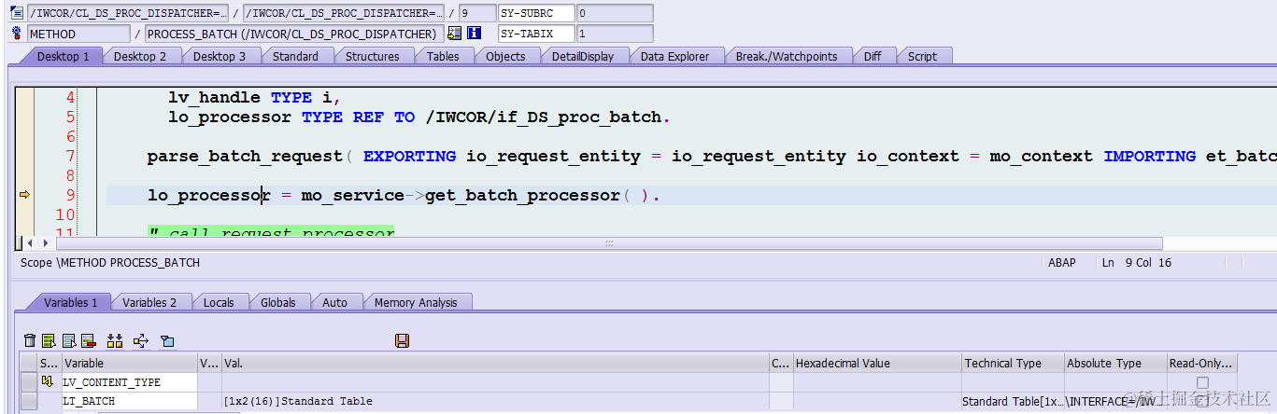Open the Objects tab

(x=505, y=56)
